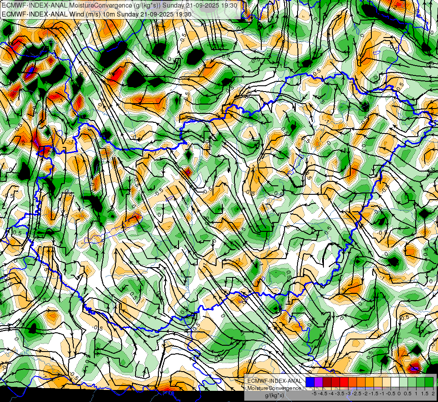Click the purple legend swatch
The width and height of the screenshot is (438, 402).
[x=319, y=382]
